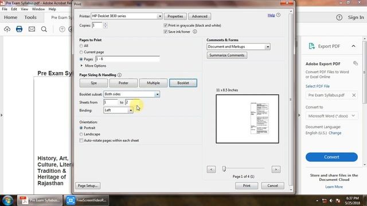This screenshot has height=206, width=367.
Task: Click the Export PDF panel icon
Action: pos(311,46)
